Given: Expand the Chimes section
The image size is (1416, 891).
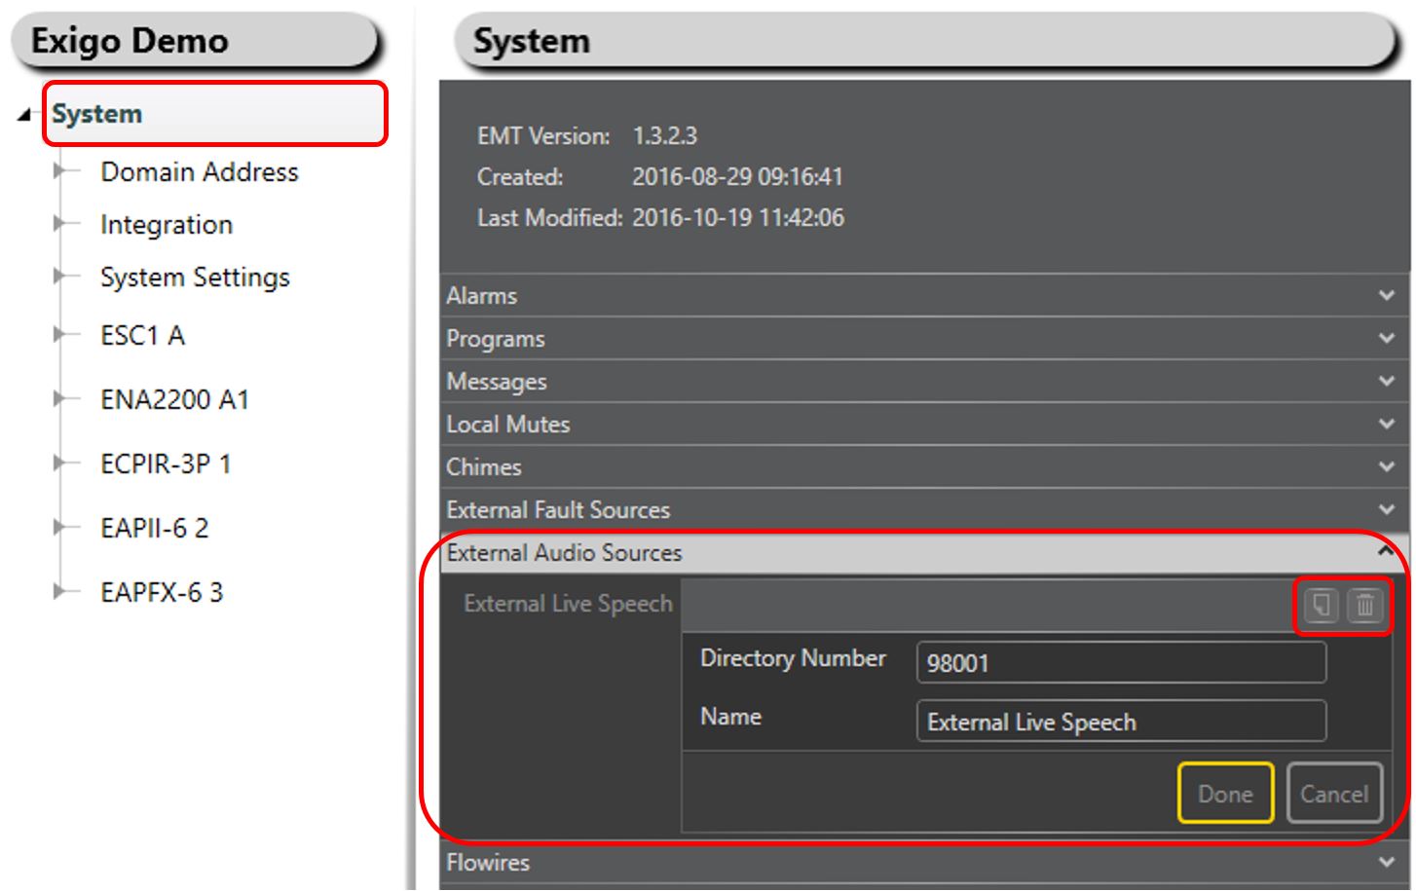Looking at the screenshot, I should 1386,467.
